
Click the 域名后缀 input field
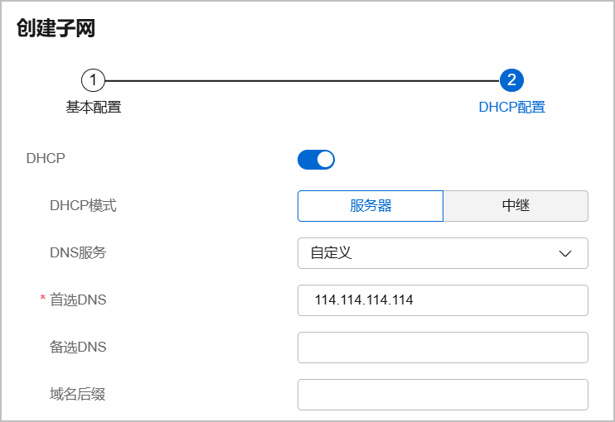(x=443, y=395)
